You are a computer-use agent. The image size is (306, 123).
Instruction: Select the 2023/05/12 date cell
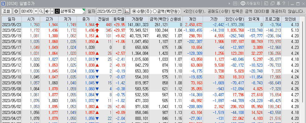[x=12, y=65]
